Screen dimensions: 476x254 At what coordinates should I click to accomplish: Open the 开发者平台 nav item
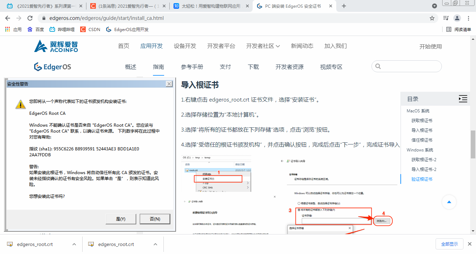[x=221, y=46]
